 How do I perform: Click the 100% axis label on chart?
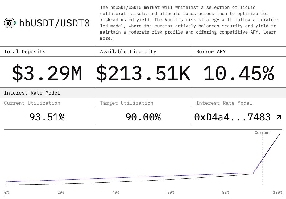tap(277, 193)
